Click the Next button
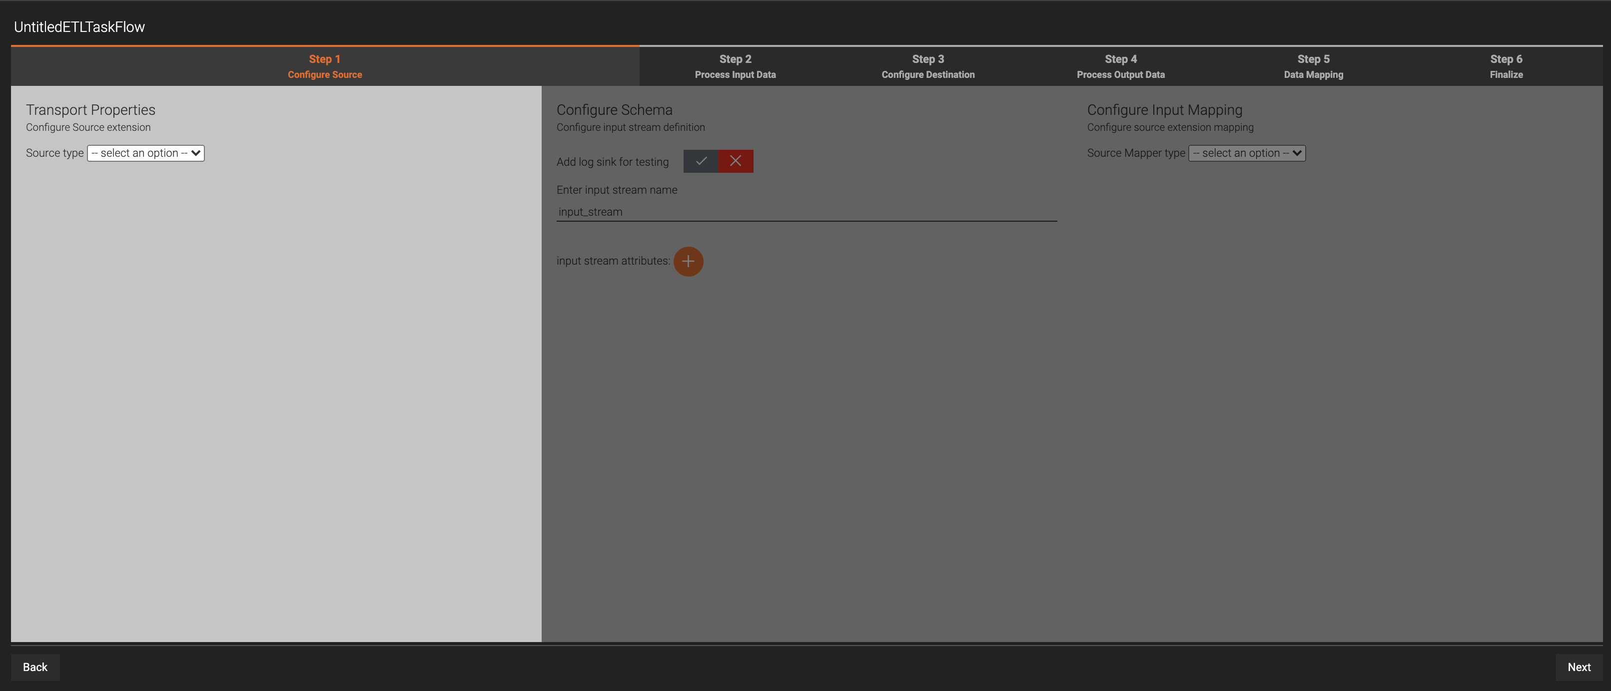The image size is (1611, 691). 1579,667
